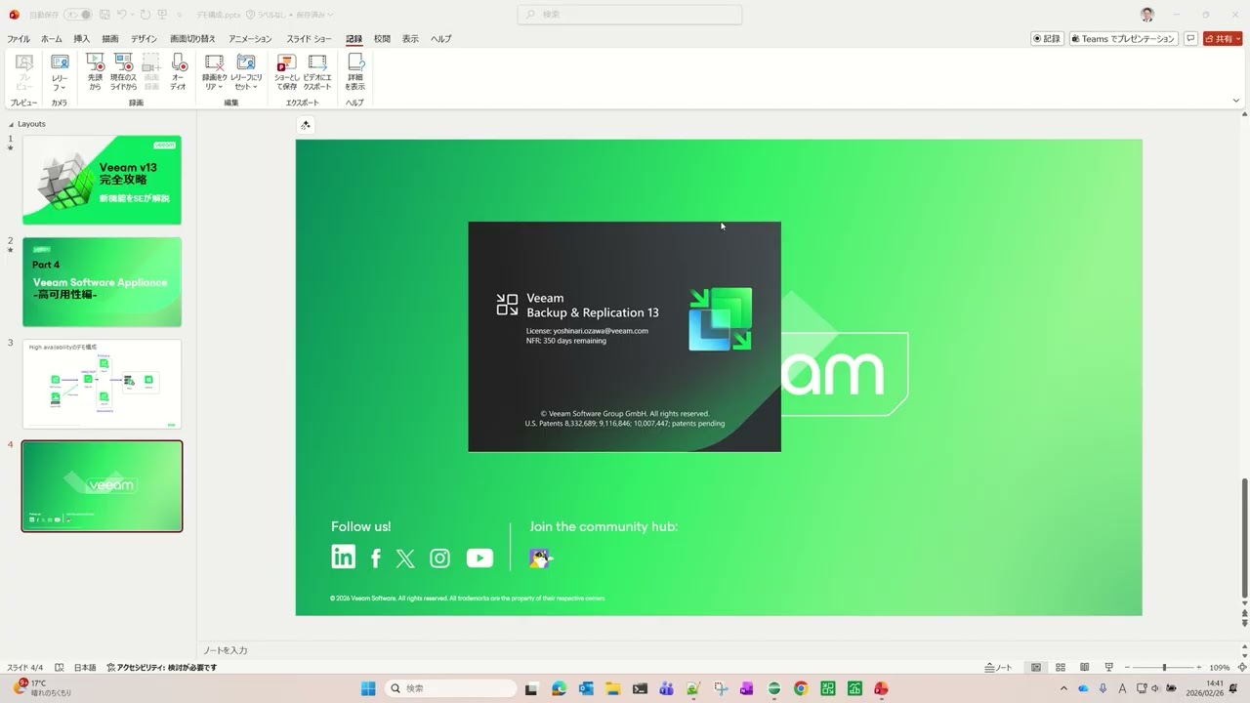Switch to the スライド ショー tab
1250x703 pixels.
point(309,39)
